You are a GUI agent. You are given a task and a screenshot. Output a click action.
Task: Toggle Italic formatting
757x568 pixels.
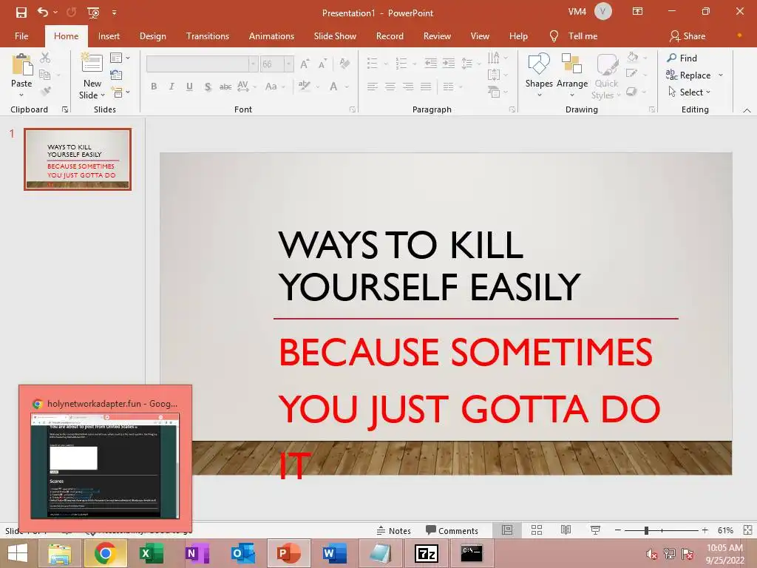[172, 87]
